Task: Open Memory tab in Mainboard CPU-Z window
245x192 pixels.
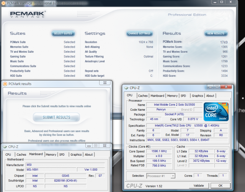Action: pyautogui.click(x=51, y=155)
